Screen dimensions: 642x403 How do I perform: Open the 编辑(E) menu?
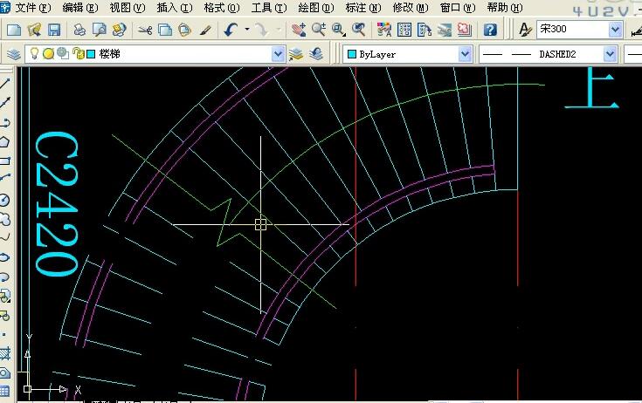pos(80,8)
